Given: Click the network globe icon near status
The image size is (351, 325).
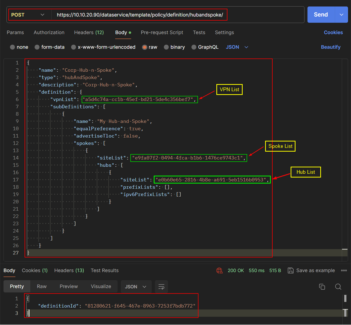Looking at the screenshot, I should (219, 271).
